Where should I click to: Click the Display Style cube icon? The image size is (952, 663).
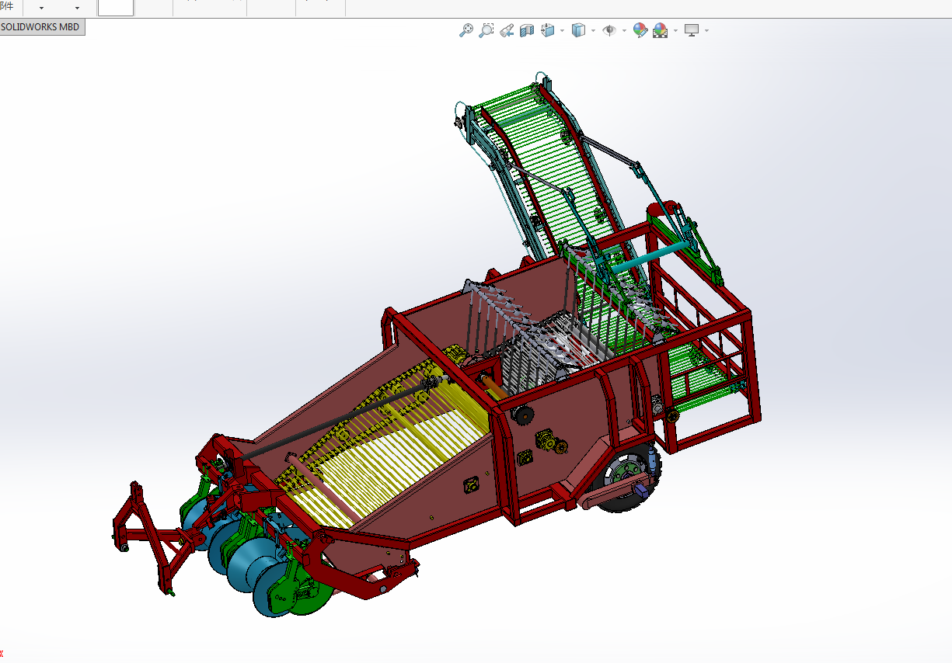point(578,30)
